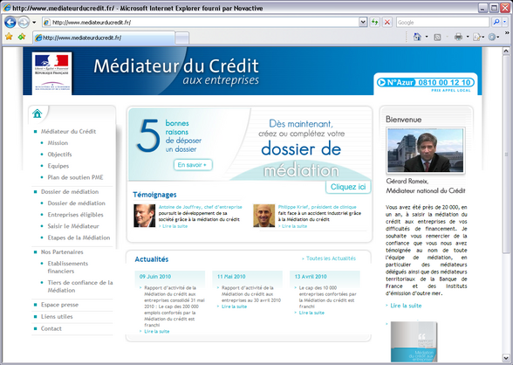
Task: Click the Cliquez ici button
Action: pyautogui.click(x=348, y=187)
